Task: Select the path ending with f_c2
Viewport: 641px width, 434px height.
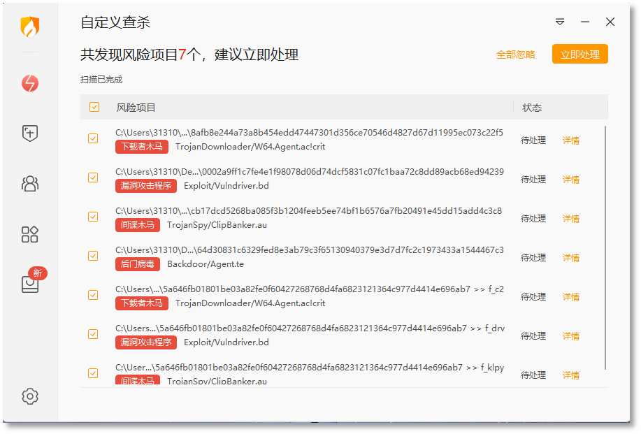Action: click(x=310, y=289)
